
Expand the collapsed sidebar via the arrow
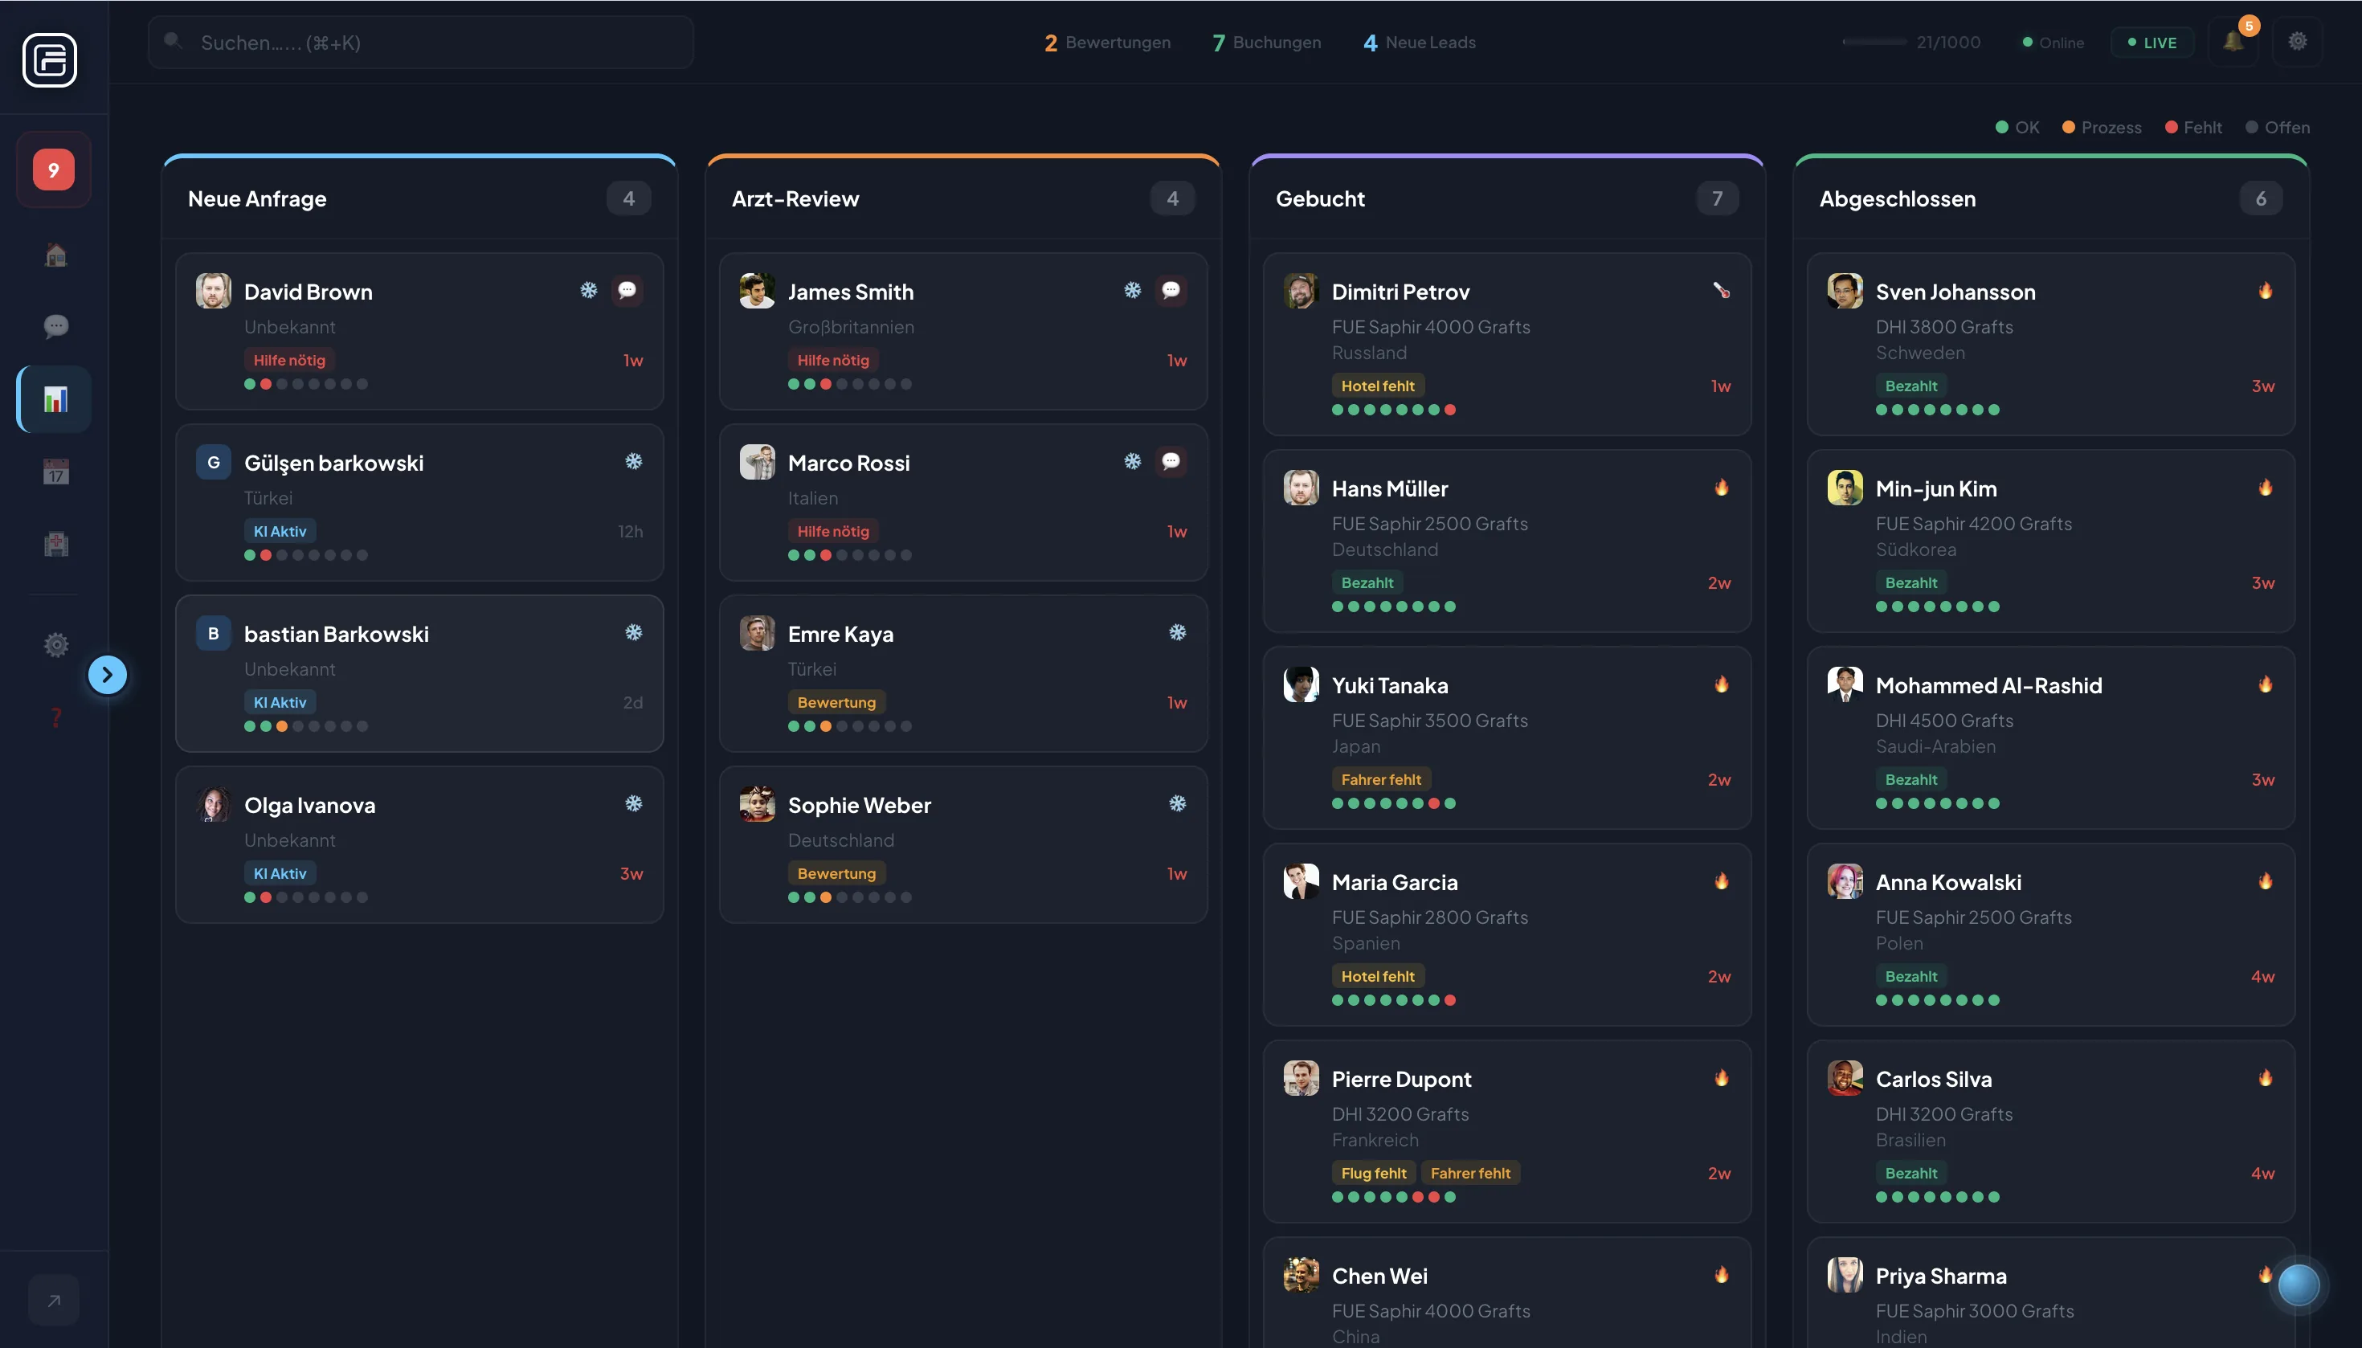tap(108, 675)
